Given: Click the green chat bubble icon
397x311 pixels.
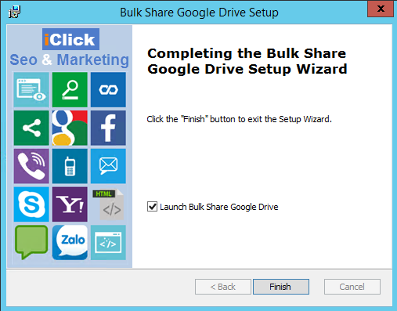Looking at the screenshot, I should pos(31,242).
